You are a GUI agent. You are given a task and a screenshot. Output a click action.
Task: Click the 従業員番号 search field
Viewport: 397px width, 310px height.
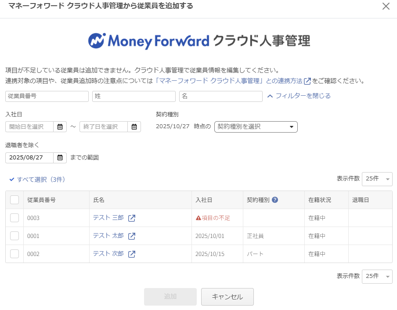coord(47,96)
